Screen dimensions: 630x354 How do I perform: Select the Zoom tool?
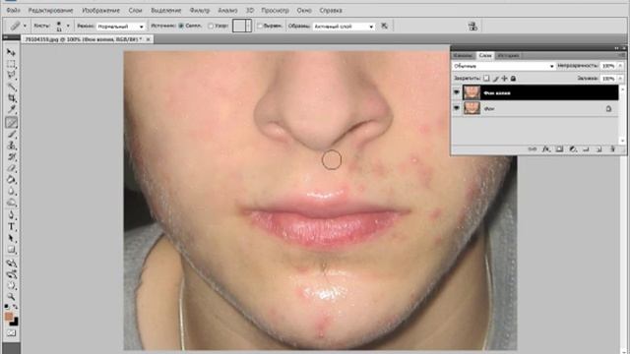(x=11, y=297)
